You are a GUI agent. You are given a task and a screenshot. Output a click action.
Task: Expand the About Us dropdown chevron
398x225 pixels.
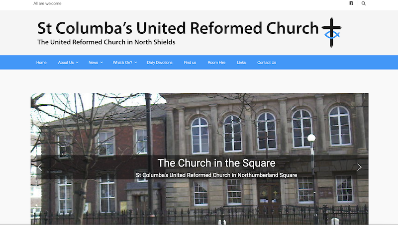pos(77,63)
